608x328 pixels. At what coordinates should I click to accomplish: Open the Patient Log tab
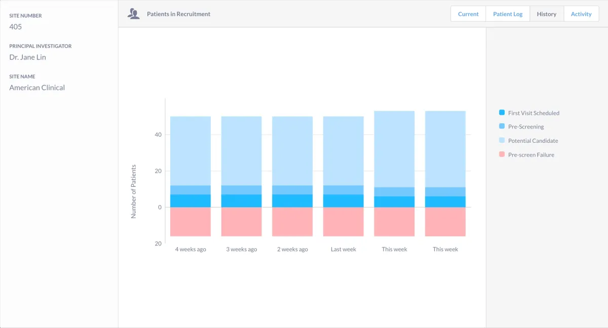(x=508, y=14)
